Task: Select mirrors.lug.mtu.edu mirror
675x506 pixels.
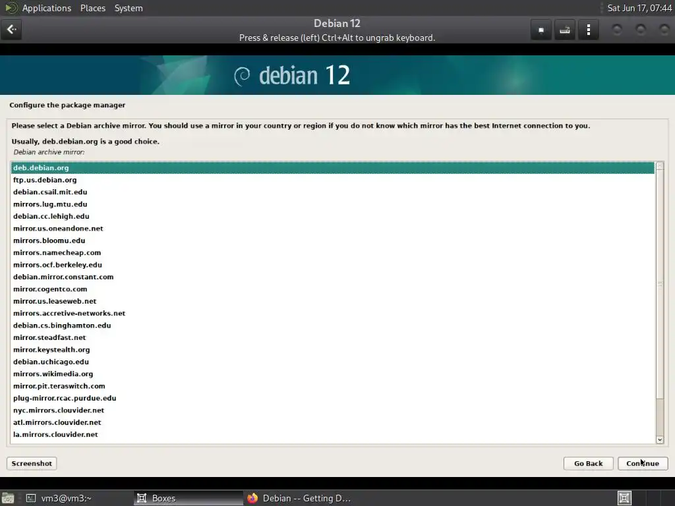Action: coord(332,204)
